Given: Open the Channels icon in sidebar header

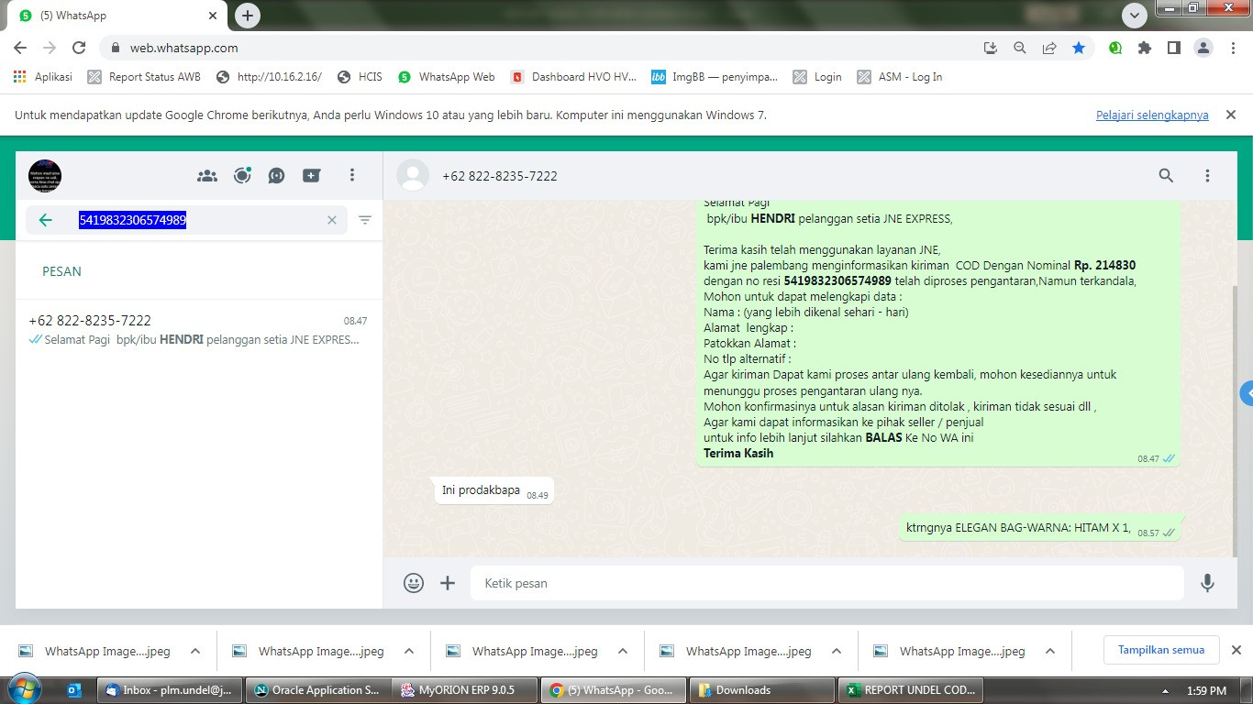Looking at the screenshot, I should (x=277, y=176).
